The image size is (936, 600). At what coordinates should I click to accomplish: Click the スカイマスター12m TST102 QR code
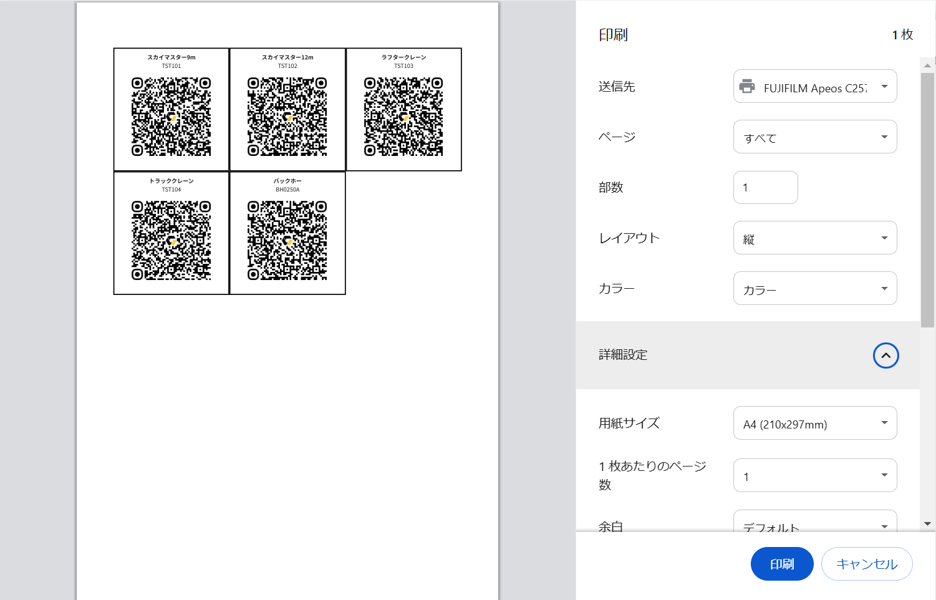tap(287, 117)
